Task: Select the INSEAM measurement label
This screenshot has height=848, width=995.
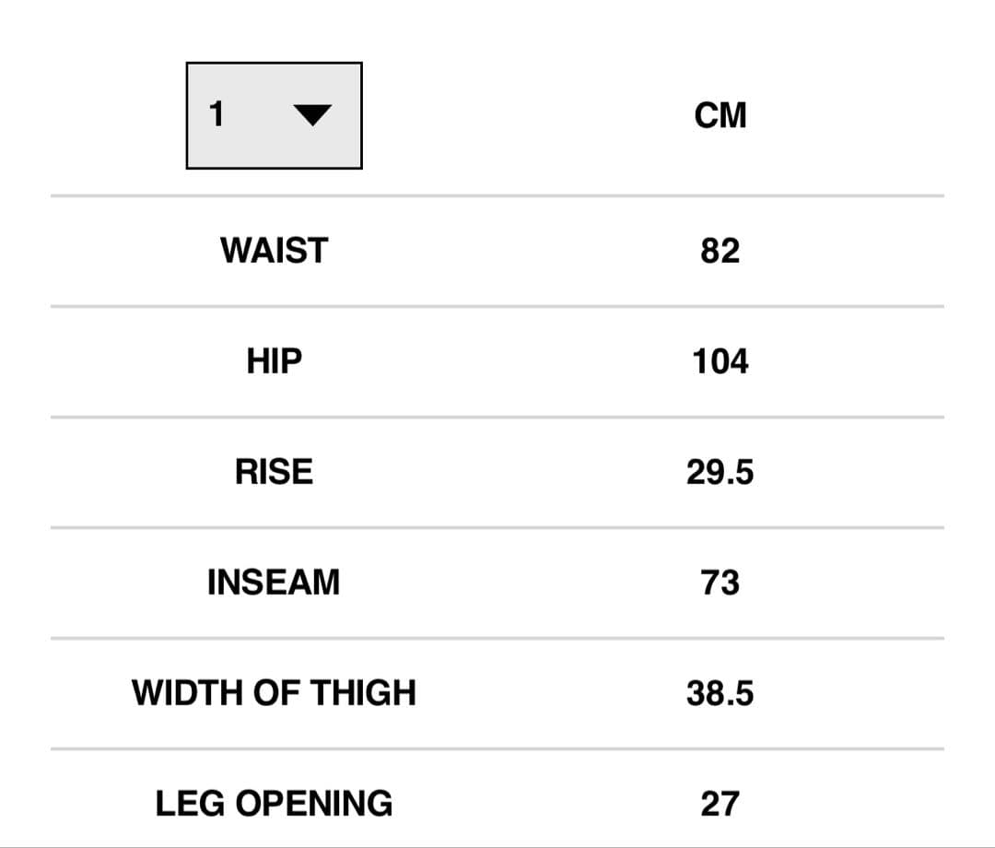Action: coord(274,583)
